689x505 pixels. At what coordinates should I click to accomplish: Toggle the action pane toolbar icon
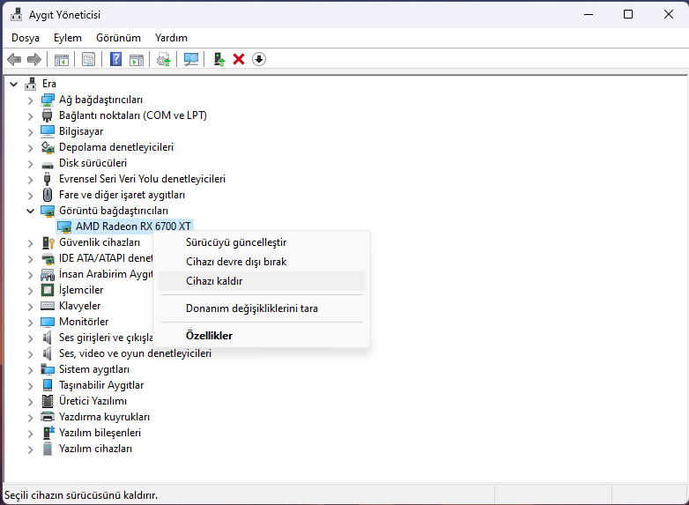(137, 59)
